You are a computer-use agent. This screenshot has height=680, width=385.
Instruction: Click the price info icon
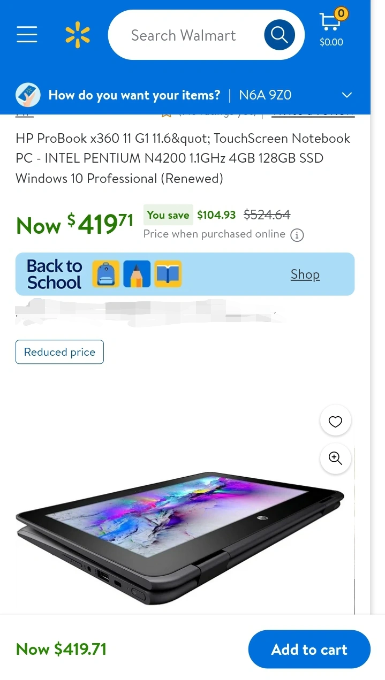297,235
